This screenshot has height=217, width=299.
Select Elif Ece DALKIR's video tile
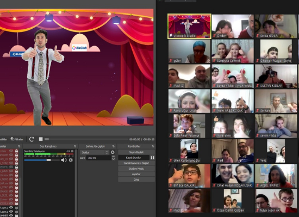click(x=189, y=176)
